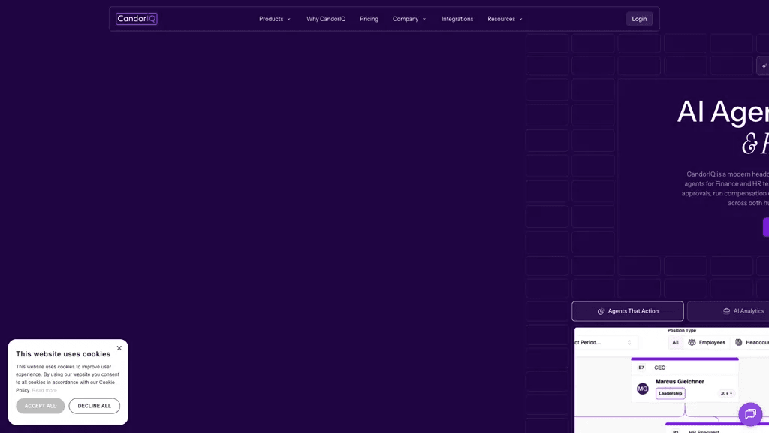Click the CandorIQ logo
Viewport: 769px width, 433px height.
137,19
